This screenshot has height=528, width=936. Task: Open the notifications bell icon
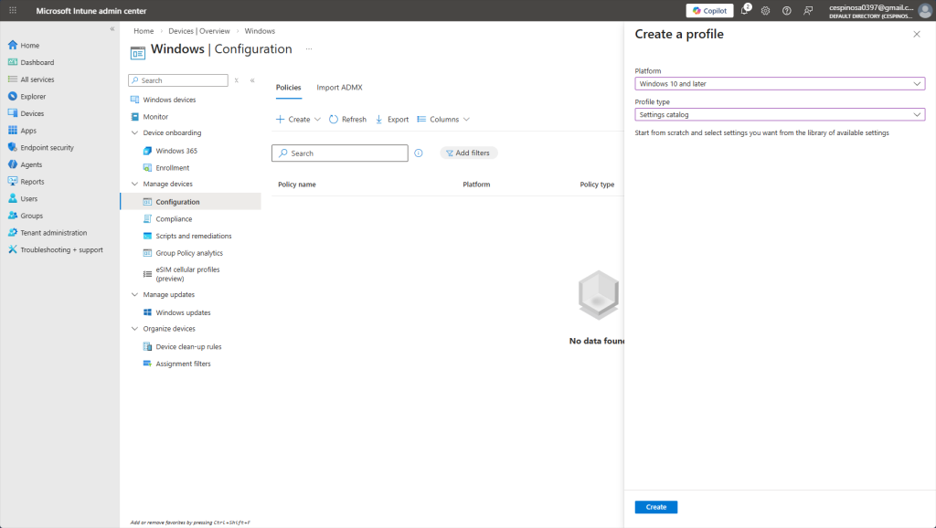click(745, 11)
